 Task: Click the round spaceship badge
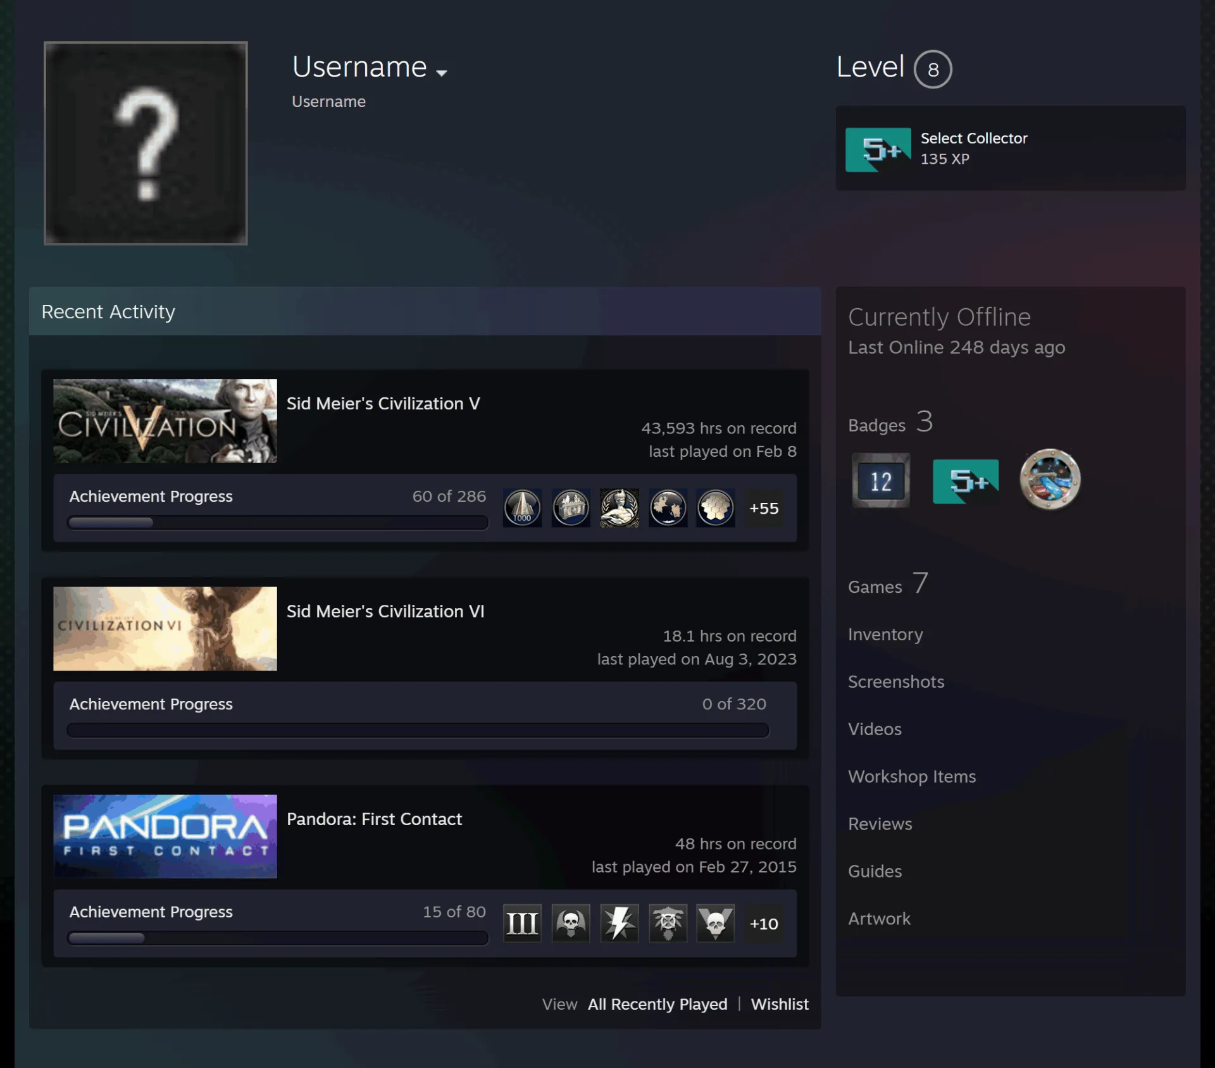coord(1050,480)
